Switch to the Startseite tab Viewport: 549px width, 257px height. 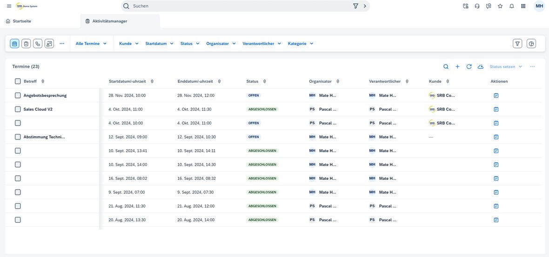(x=19, y=21)
